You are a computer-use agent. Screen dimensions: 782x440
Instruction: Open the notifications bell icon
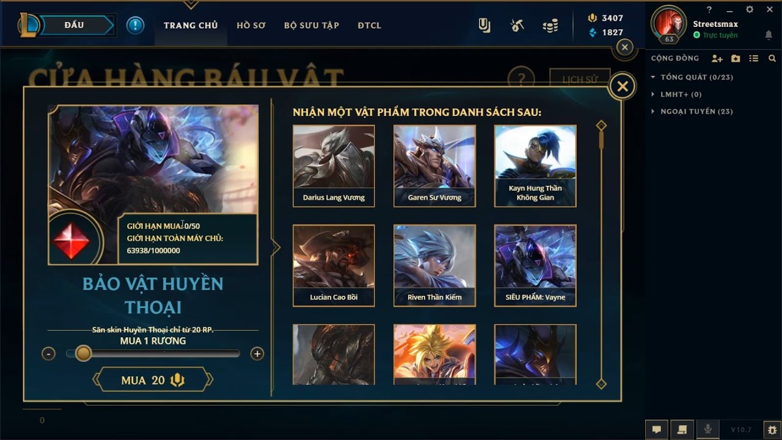point(769,35)
